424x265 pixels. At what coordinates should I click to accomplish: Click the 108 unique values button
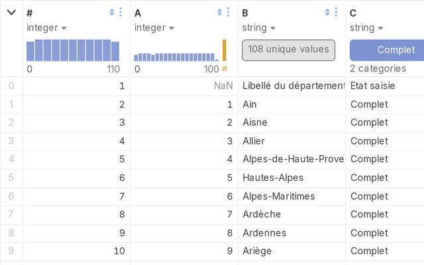(289, 50)
